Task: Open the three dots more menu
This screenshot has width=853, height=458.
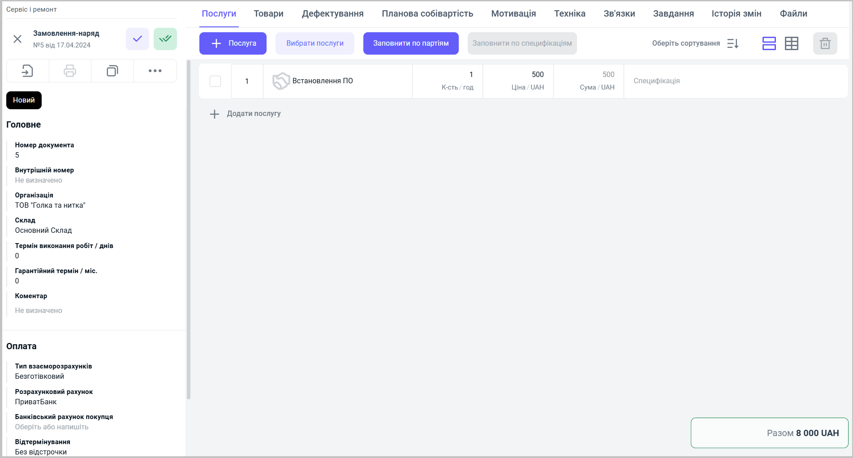Action: tap(155, 71)
